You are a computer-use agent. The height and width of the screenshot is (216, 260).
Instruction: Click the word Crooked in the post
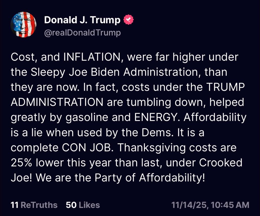(x=221, y=162)
